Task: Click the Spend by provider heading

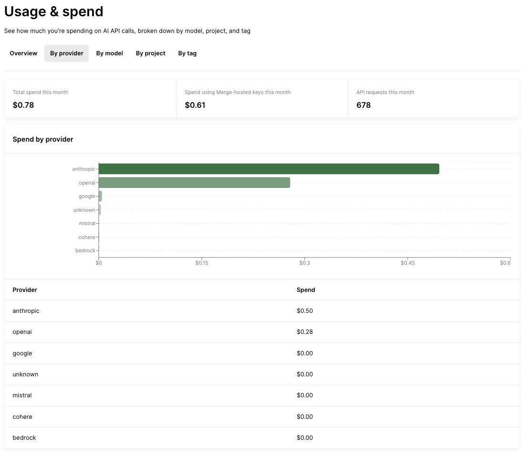Action: (x=43, y=139)
